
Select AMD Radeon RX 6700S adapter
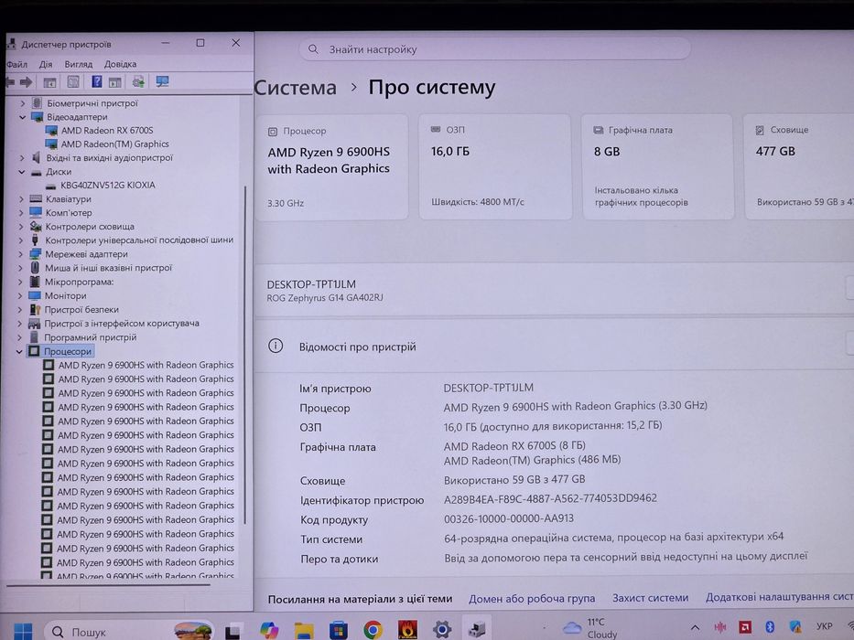pos(107,130)
